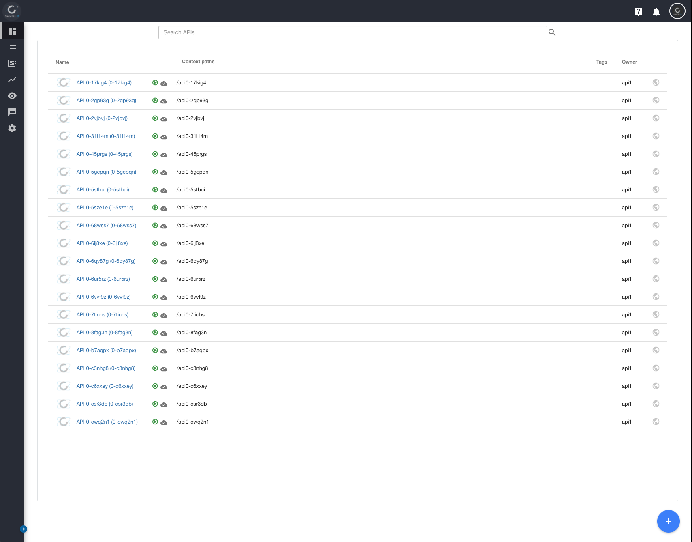Screen dimensions: 692x542
Task: Open the APIs list icon in sidebar
Action: (12, 47)
